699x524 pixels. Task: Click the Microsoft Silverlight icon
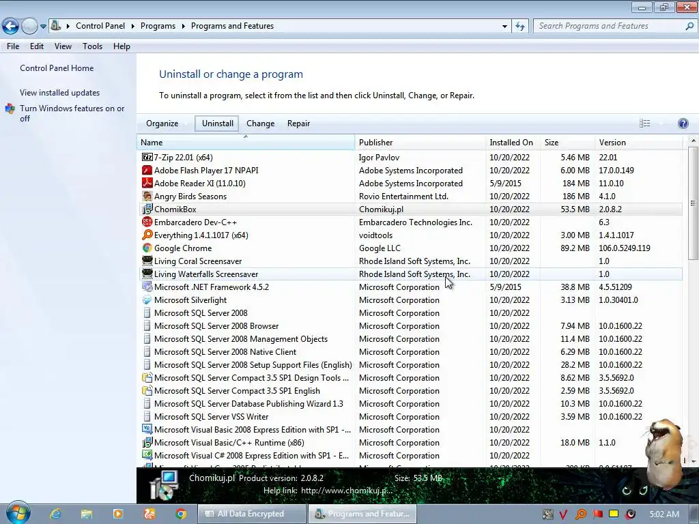click(147, 300)
